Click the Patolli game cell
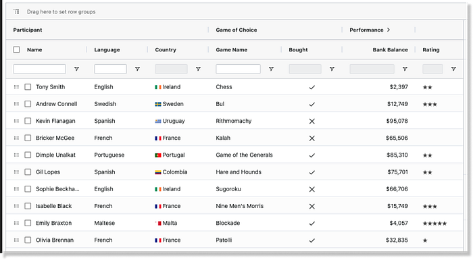 click(224, 240)
